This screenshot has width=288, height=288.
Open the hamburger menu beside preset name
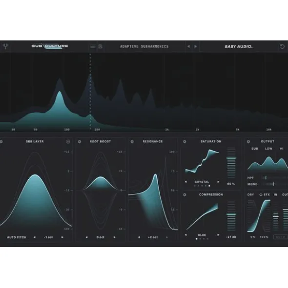point(93,46)
